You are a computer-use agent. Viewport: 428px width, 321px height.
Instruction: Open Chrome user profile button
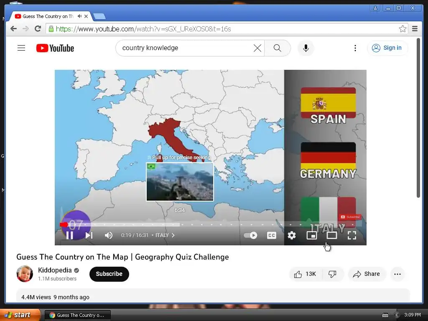pyautogui.click(x=375, y=8)
